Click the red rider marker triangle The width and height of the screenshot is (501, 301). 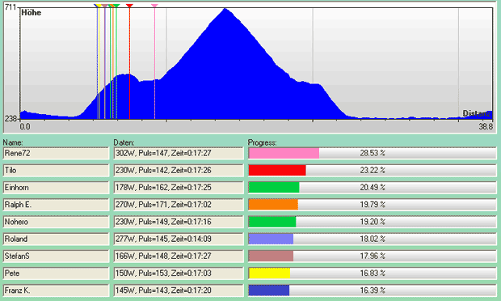pyautogui.click(x=129, y=6)
